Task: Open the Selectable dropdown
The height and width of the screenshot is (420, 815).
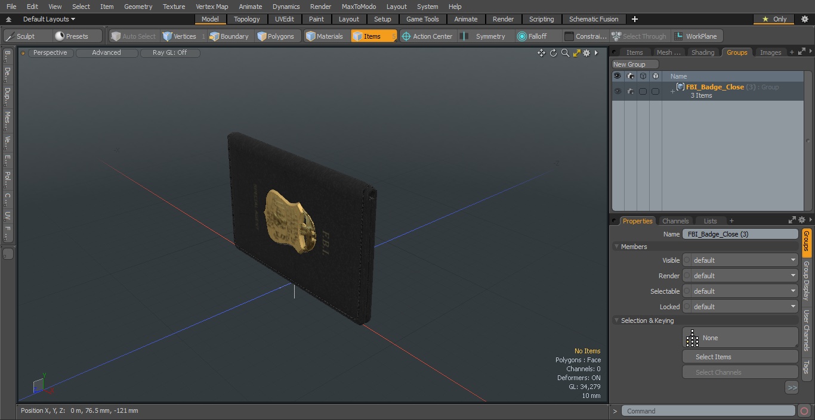Action: click(x=745, y=291)
